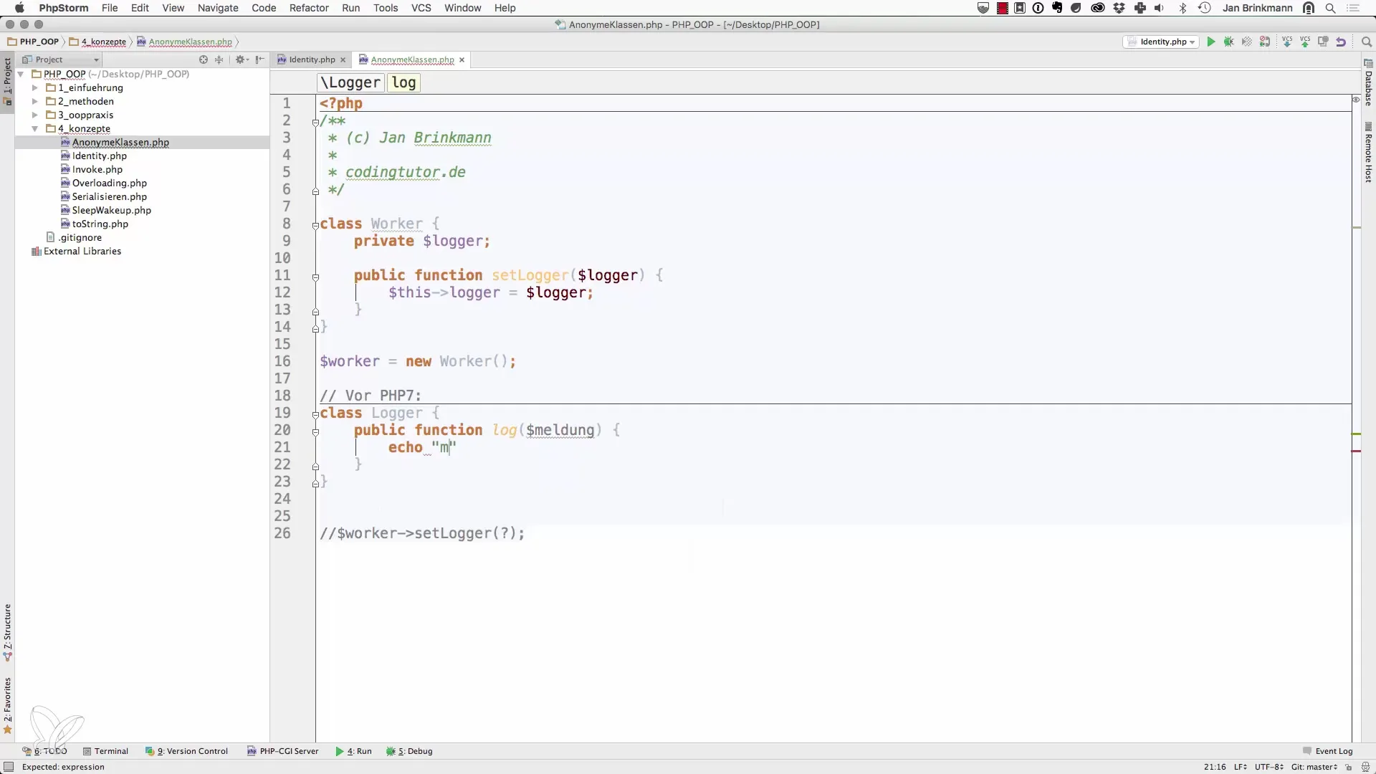The image size is (1376, 774).
Task: Run with coverage icon in toolbar
Action: click(1247, 42)
